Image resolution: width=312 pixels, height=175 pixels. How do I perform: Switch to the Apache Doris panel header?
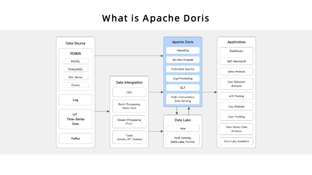(183, 42)
